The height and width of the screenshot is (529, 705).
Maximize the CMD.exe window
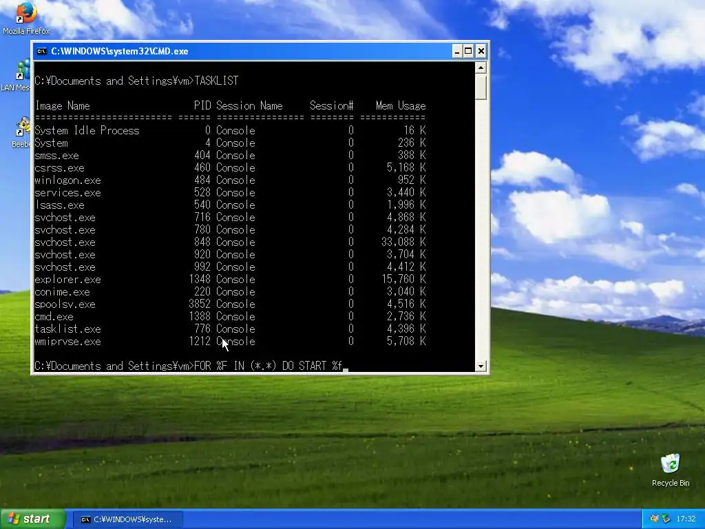(468, 51)
